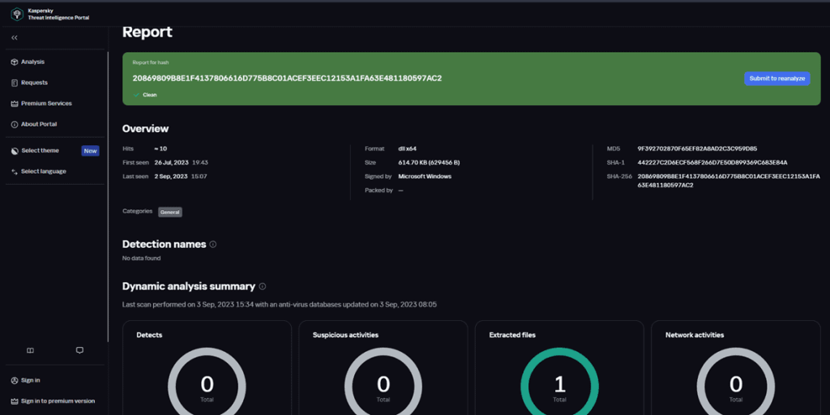Click the SHA-256 hash value in Overview
The image size is (830, 415).
click(729, 181)
